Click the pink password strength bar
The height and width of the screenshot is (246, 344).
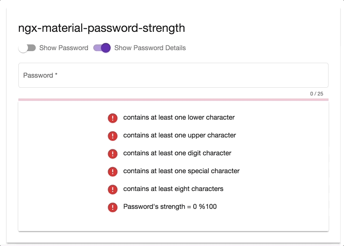(x=173, y=100)
